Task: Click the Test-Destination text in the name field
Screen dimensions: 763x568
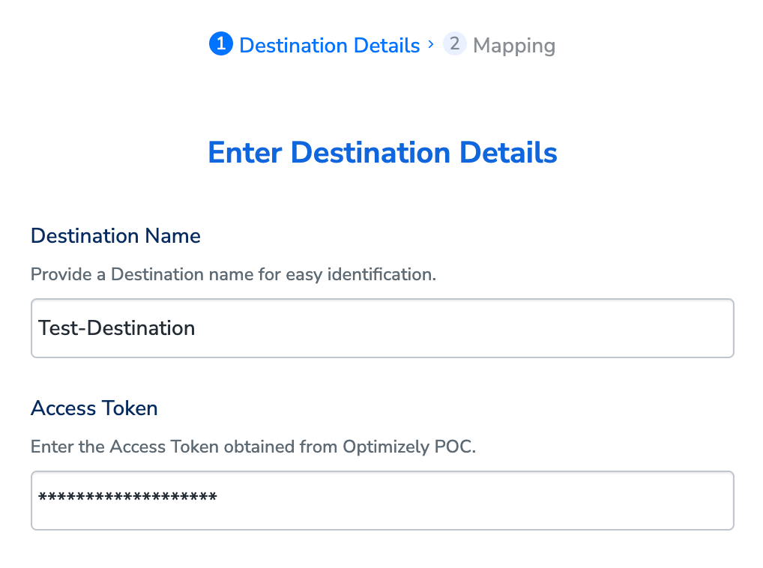Action: click(117, 328)
